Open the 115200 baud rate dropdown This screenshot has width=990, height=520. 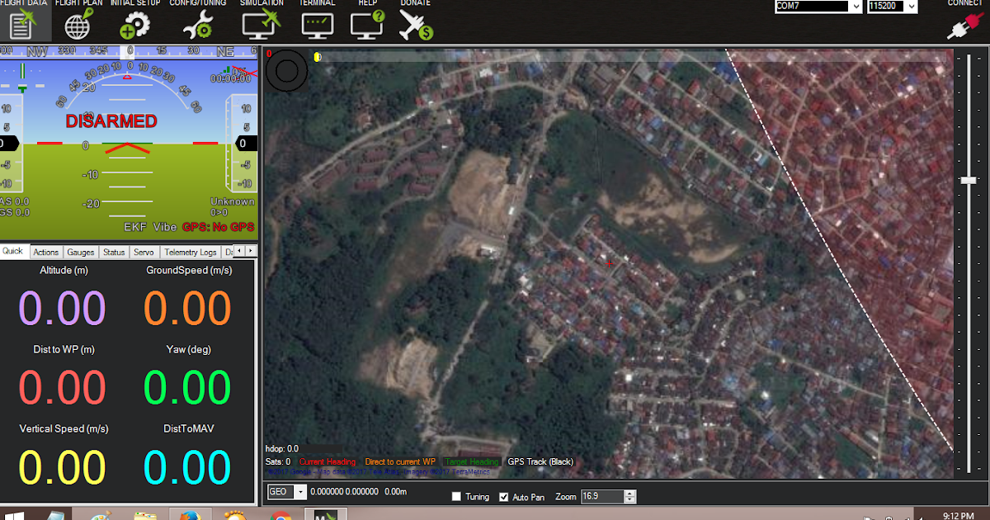point(912,6)
